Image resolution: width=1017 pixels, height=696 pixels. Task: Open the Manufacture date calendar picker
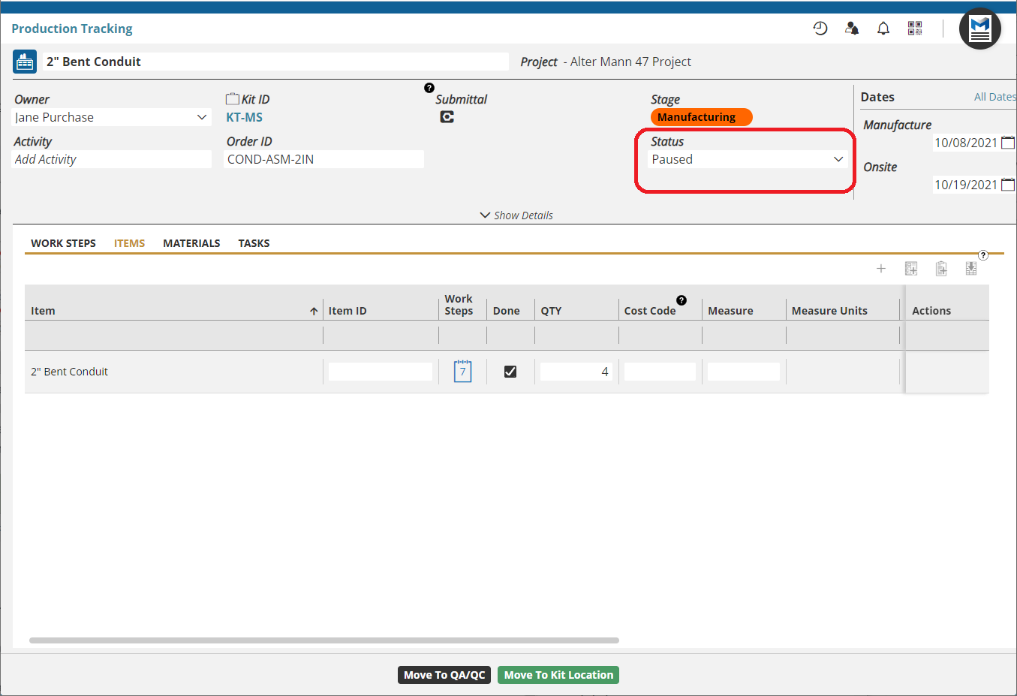pos(1007,143)
